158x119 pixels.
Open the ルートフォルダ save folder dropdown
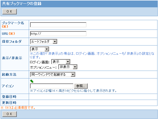(x=43, y=42)
